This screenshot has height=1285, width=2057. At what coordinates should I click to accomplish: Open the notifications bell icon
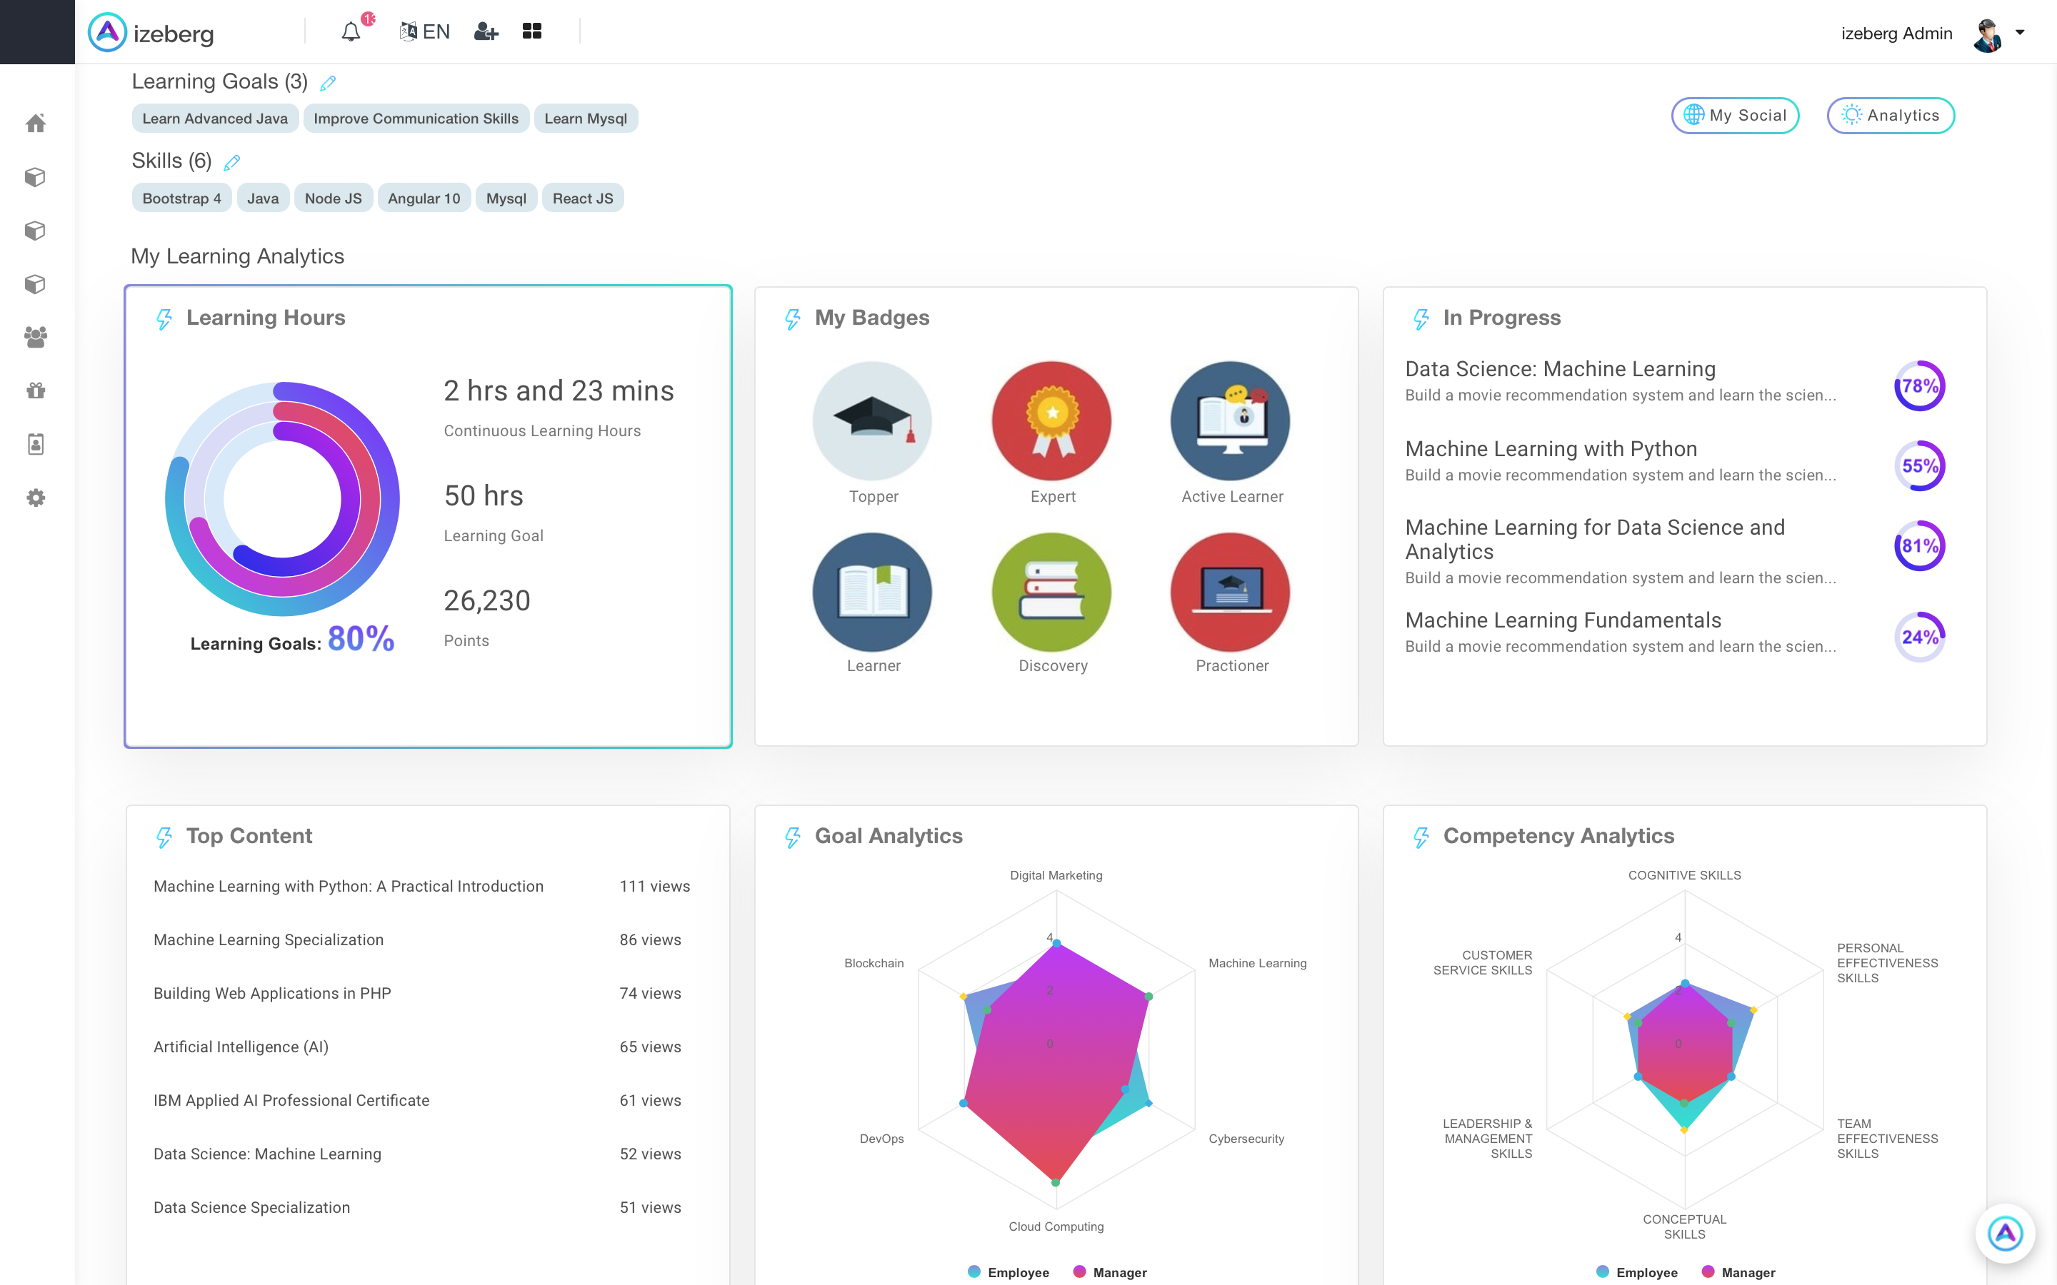point(351,32)
